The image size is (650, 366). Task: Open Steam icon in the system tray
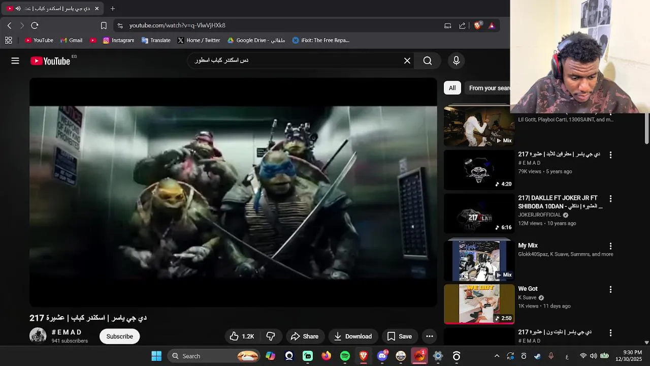pos(537,356)
